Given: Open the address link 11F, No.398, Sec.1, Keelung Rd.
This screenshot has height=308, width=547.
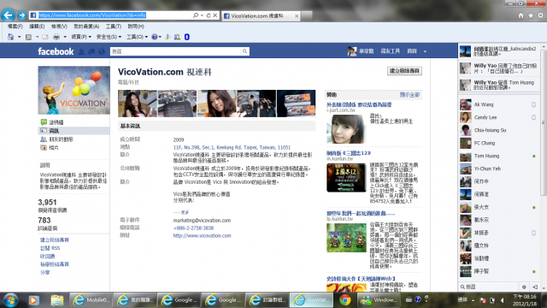Looking at the screenshot, I should point(232,147).
